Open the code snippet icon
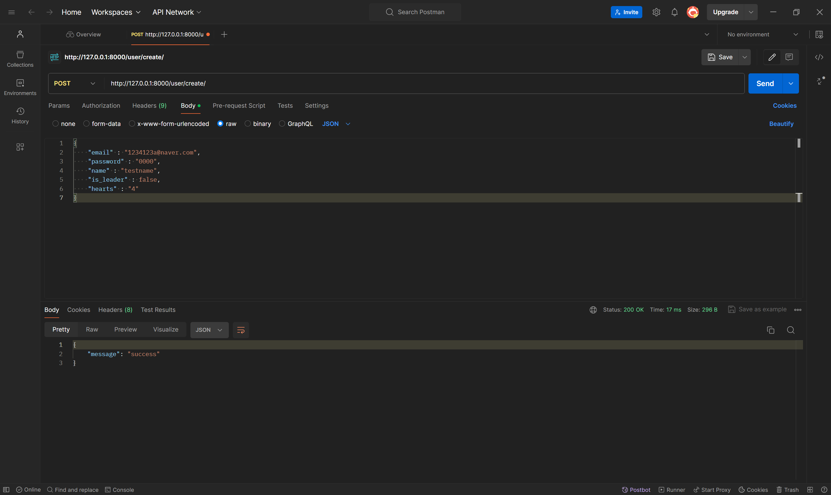 819,57
